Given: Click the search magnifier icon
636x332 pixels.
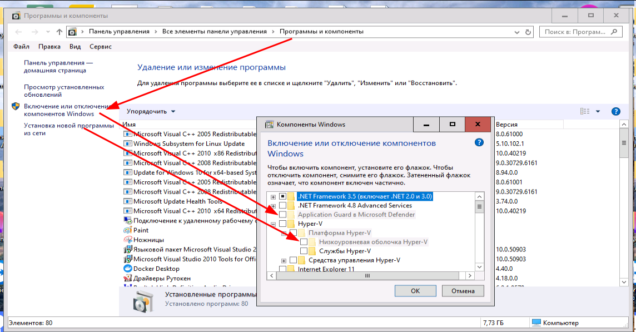Looking at the screenshot, I should pyautogui.click(x=614, y=32).
